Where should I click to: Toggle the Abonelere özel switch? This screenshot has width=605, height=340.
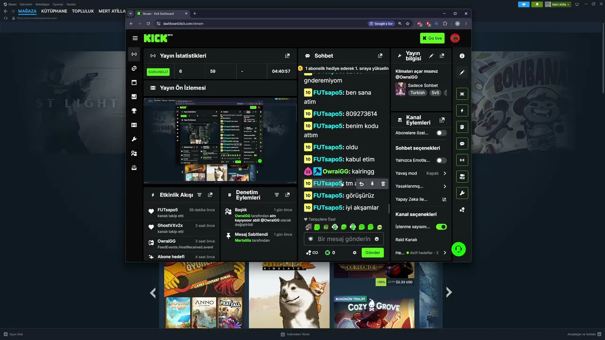pyautogui.click(x=441, y=133)
